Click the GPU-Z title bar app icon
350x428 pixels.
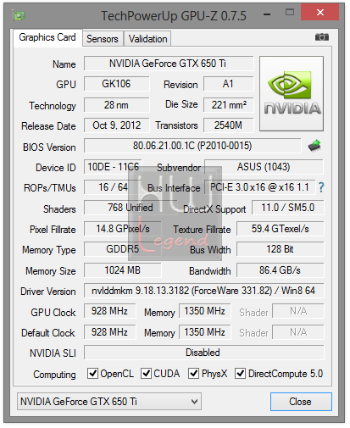pyautogui.click(x=19, y=15)
